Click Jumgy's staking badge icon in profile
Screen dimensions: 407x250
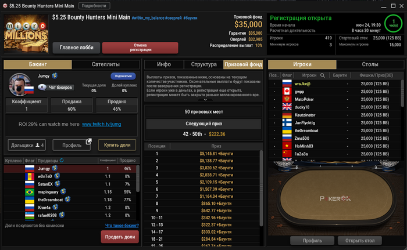pyautogui.click(x=55, y=75)
